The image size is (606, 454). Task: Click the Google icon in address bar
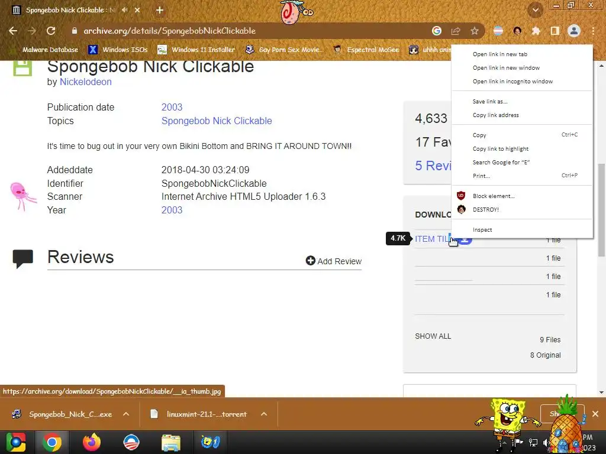click(437, 31)
